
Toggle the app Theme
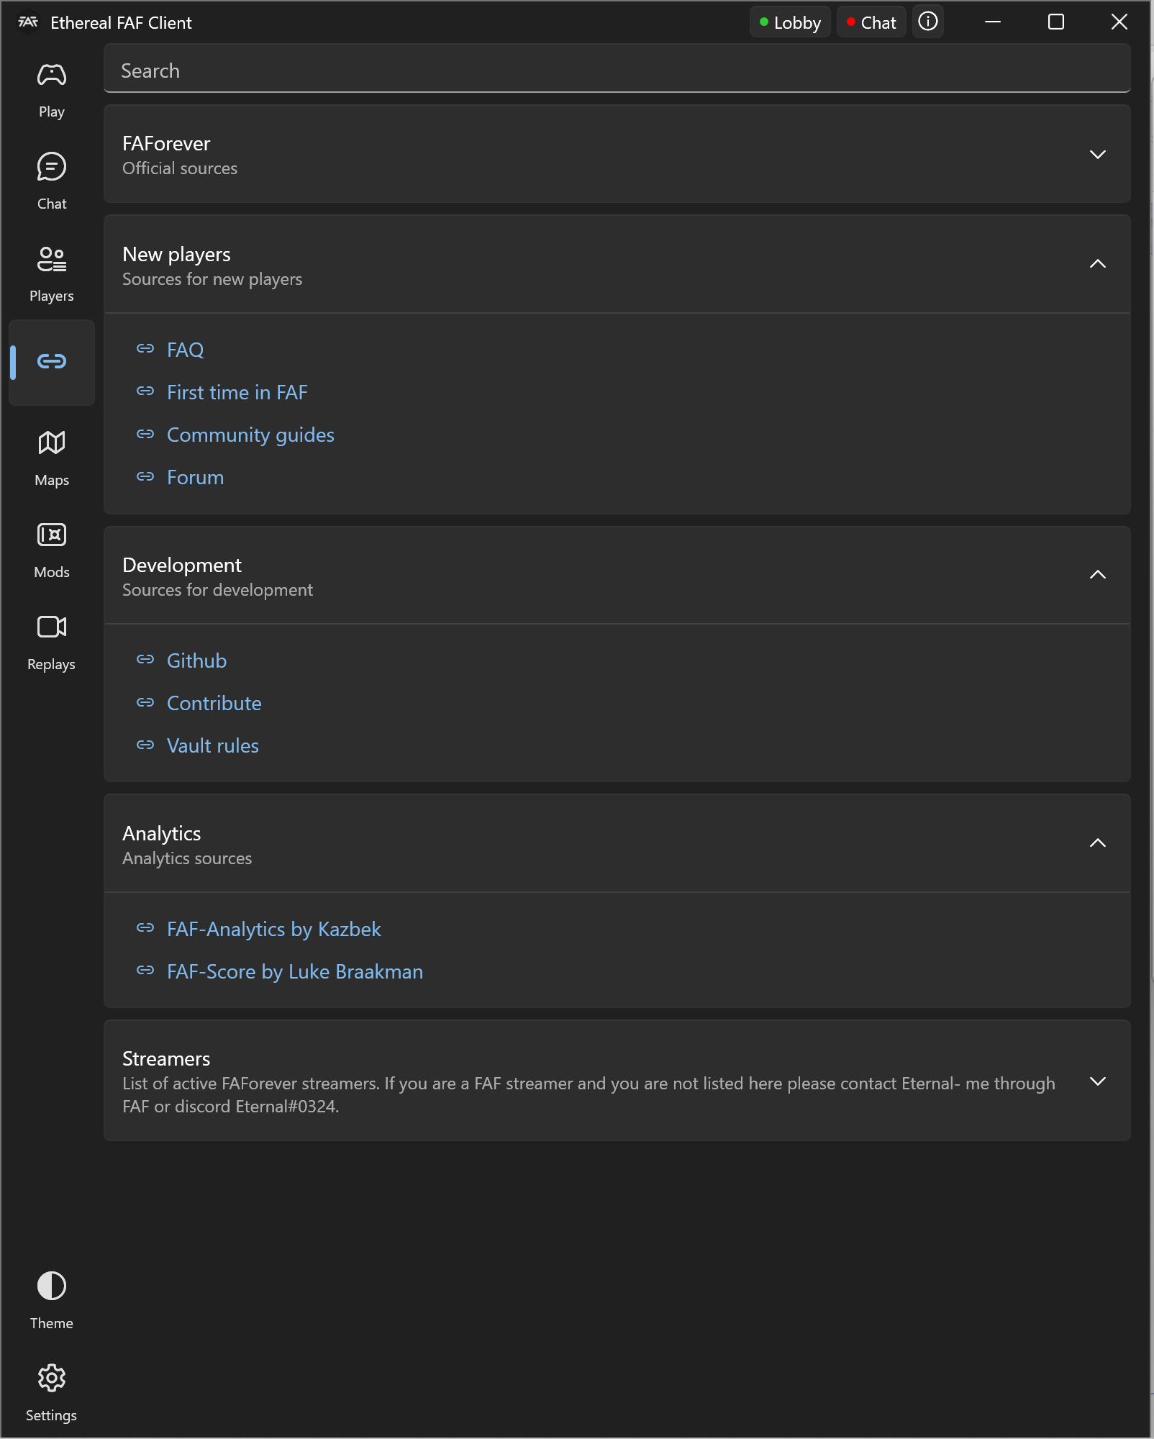52,1301
